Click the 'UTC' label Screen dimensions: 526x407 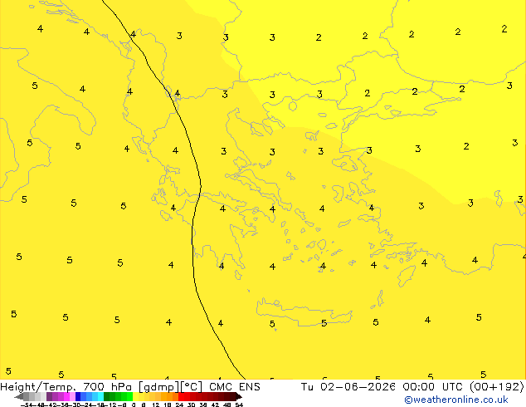click(452, 387)
